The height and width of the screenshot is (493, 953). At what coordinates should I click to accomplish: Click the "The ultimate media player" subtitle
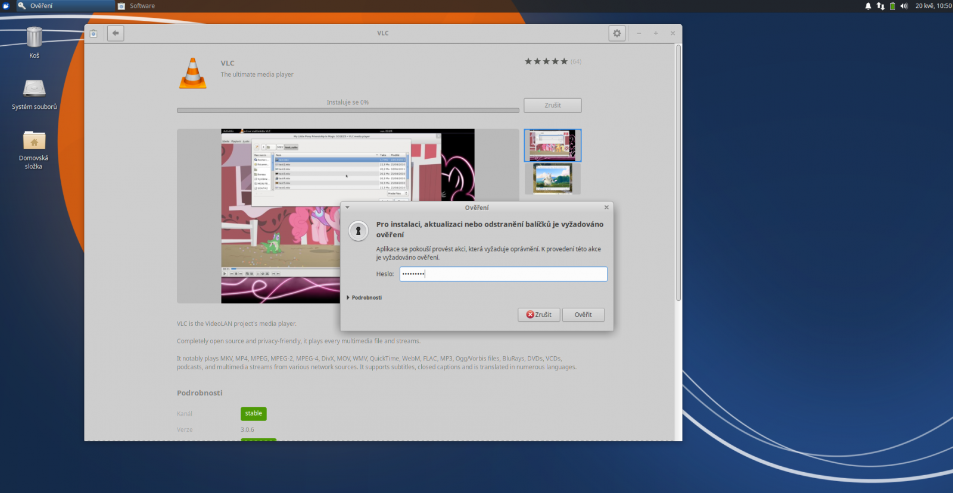[x=257, y=74]
